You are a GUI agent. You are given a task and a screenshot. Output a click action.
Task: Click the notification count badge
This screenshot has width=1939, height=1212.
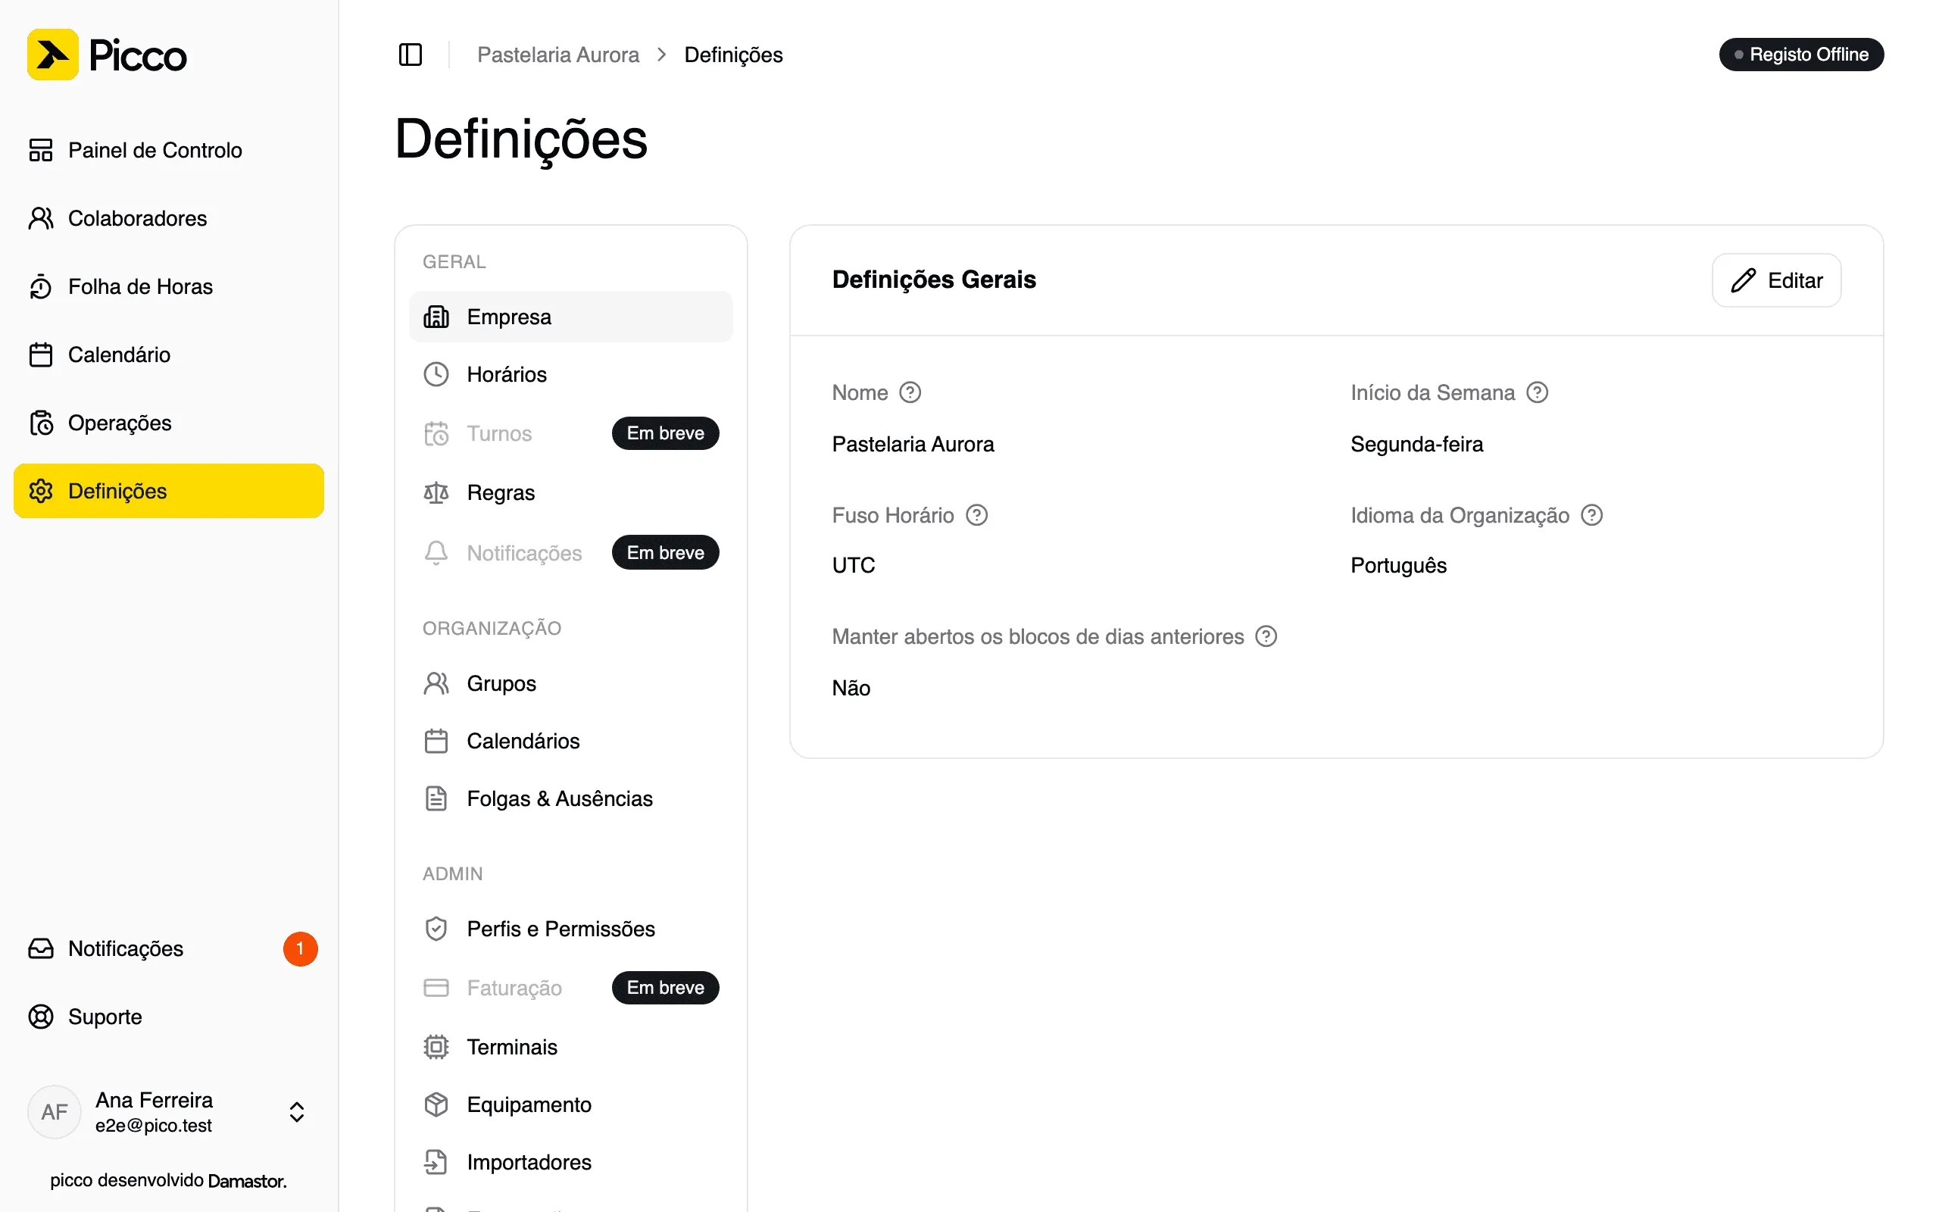point(300,949)
